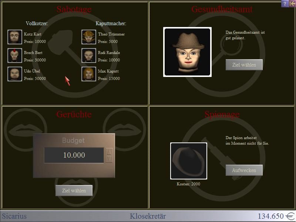
Task: Click the player name Sicarius
Action: (14, 216)
